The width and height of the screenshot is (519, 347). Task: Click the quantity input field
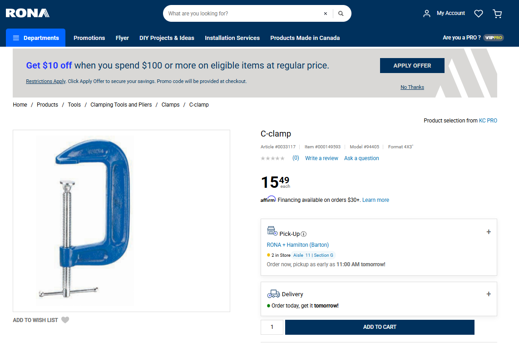coord(272,327)
